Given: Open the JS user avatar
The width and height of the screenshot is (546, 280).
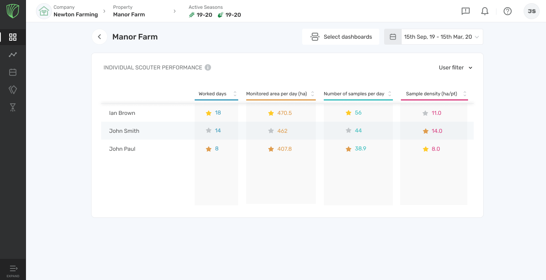Looking at the screenshot, I should pos(532,11).
